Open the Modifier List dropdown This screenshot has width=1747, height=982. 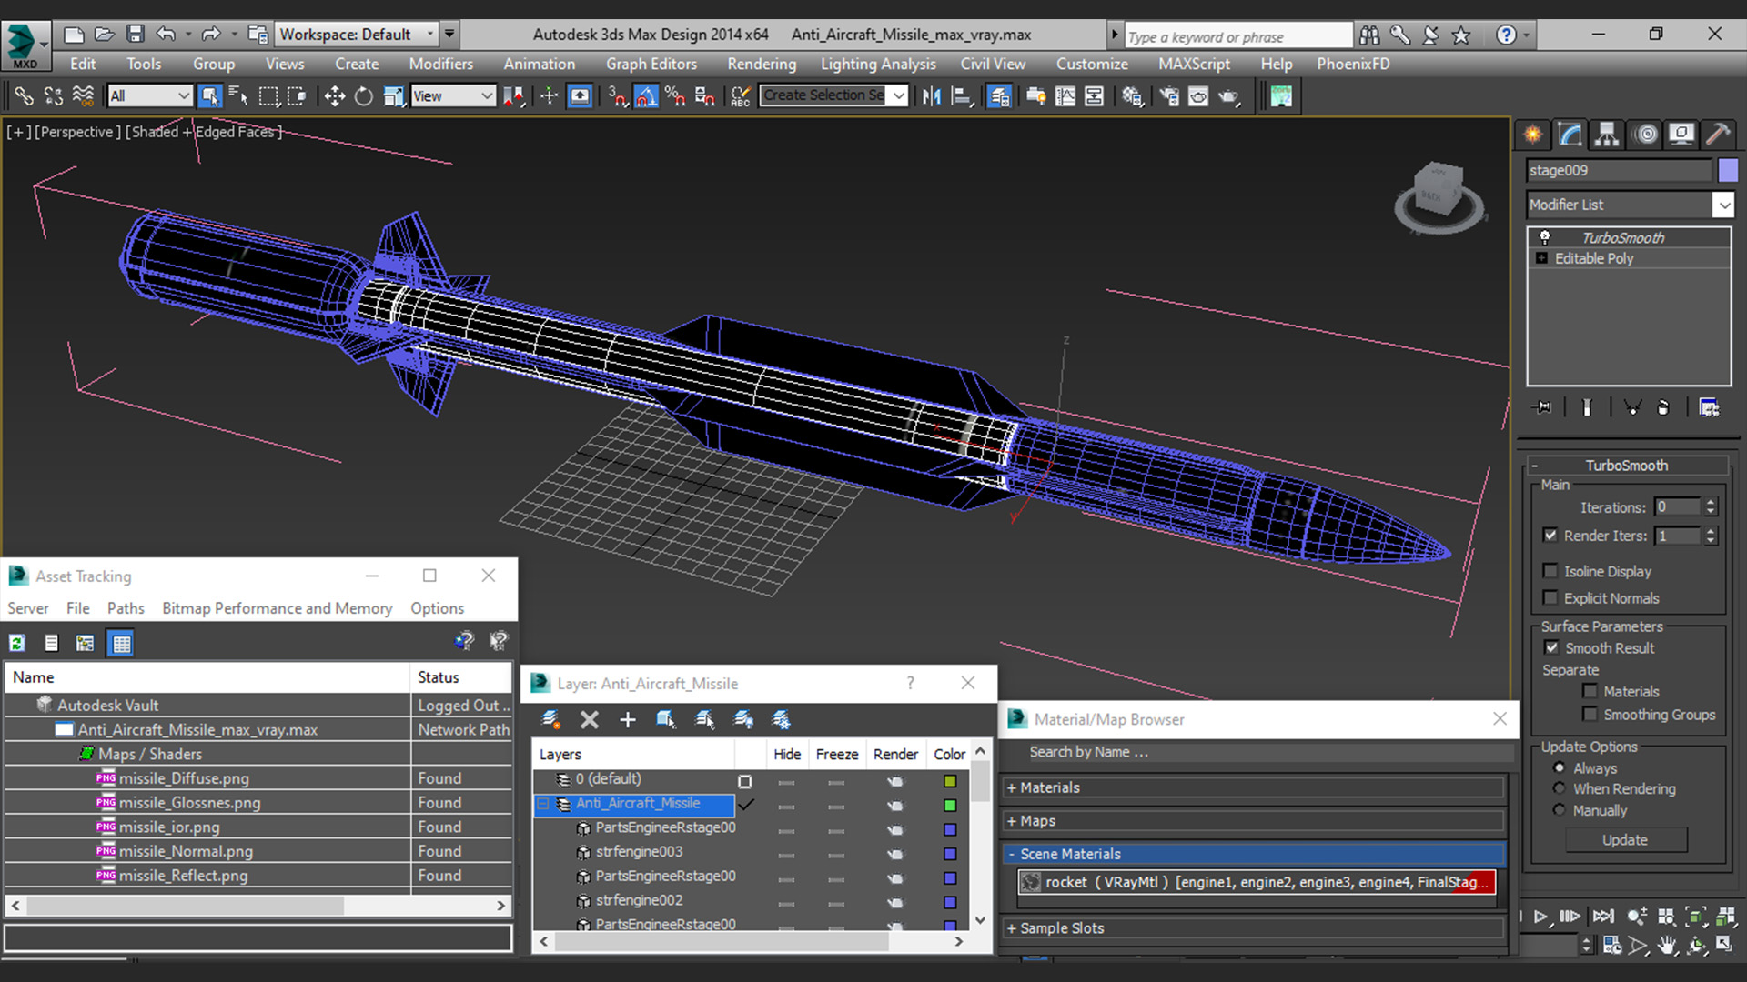click(x=1723, y=205)
